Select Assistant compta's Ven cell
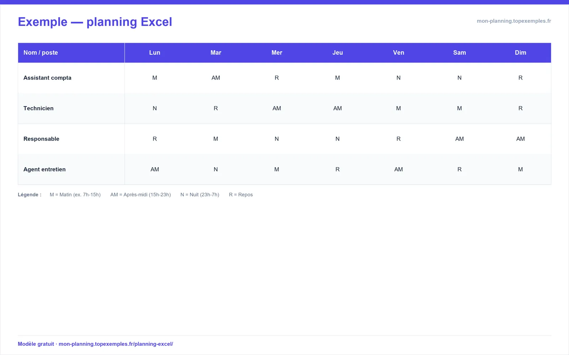This screenshot has height=355, width=569. 399,78
